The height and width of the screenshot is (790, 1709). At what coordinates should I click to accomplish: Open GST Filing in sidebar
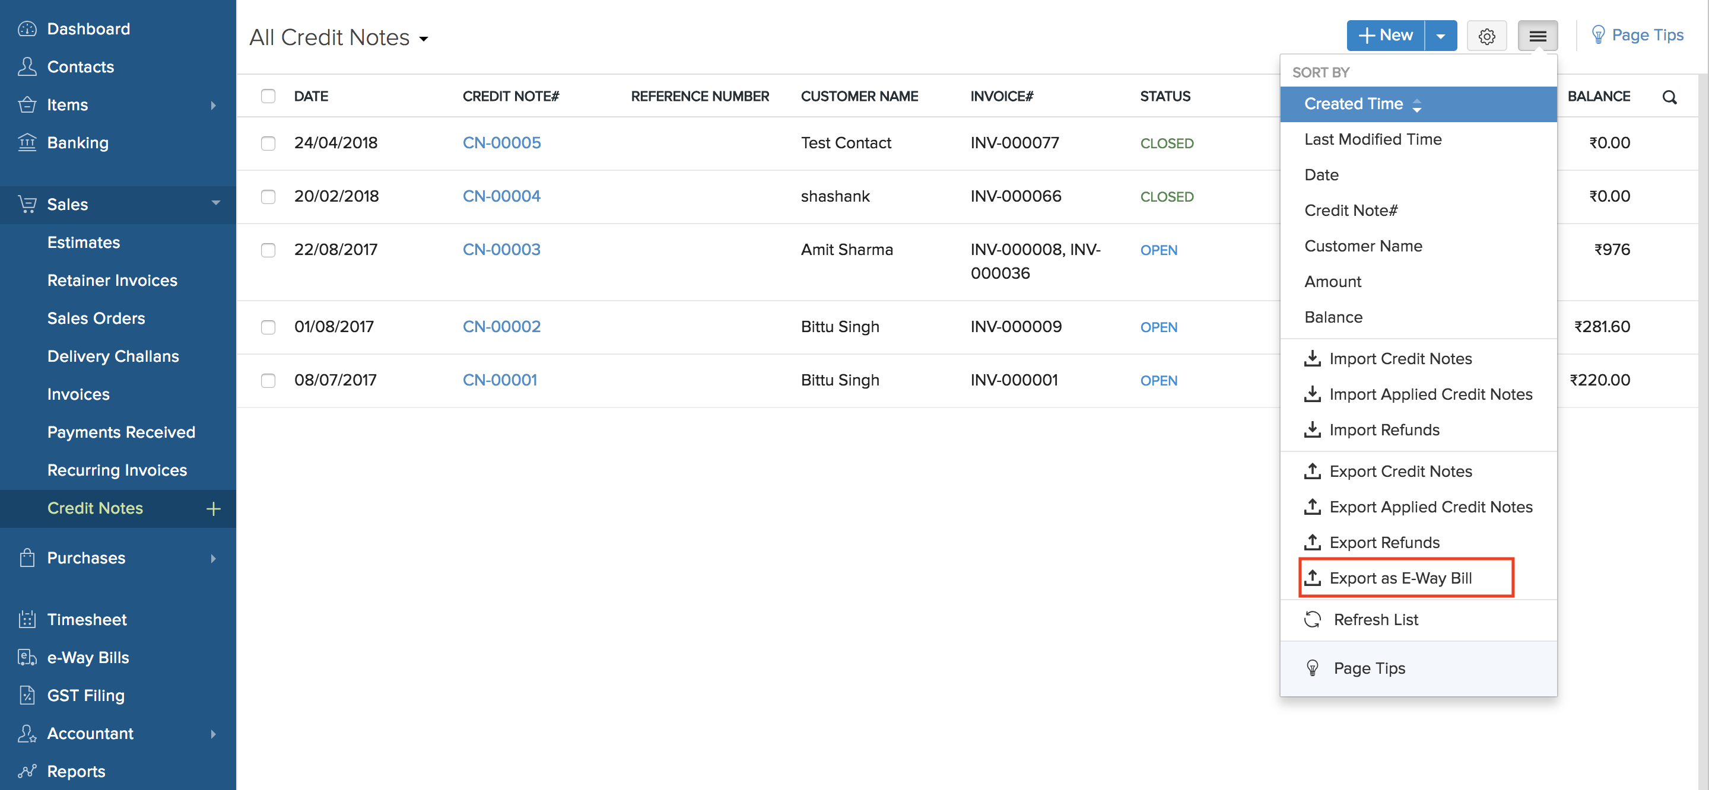coord(85,695)
